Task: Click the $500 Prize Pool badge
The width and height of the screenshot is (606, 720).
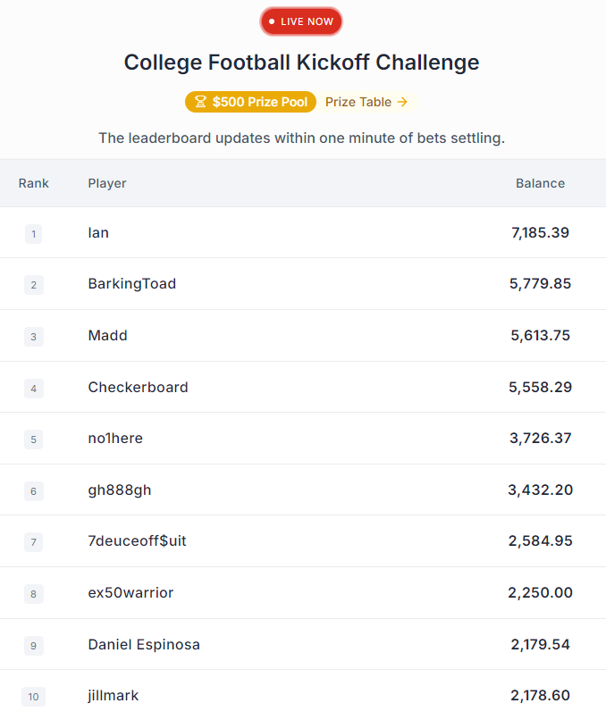Action: pos(251,102)
